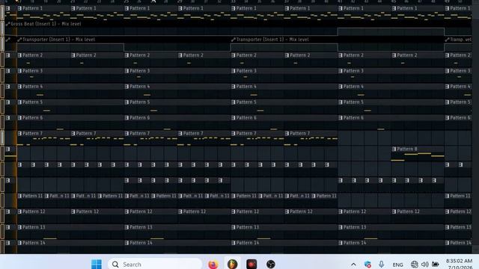Open menu icon of Pattern 11 clip at bar 17
The height and width of the screenshot is (269, 479).
[x=19, y=196]
